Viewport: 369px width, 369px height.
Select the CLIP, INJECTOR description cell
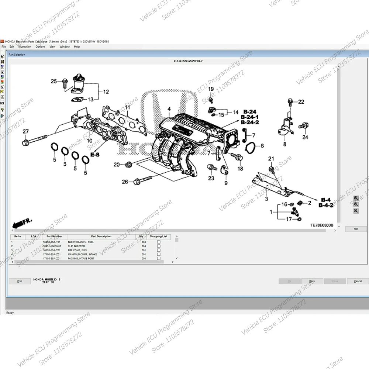click(x=76, y=246)
